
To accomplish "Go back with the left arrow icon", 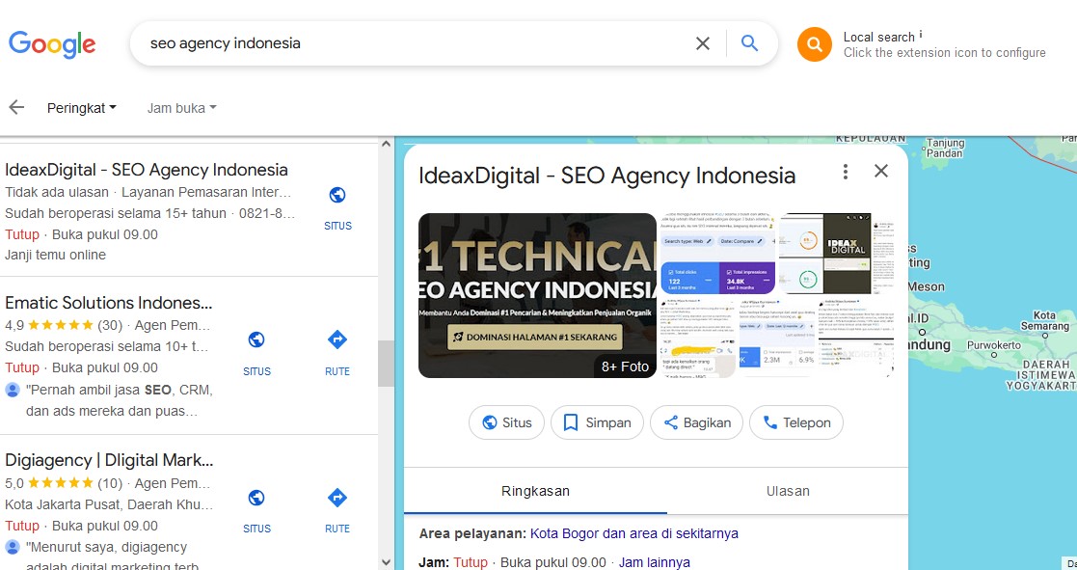I will click(x=16, y=107).
